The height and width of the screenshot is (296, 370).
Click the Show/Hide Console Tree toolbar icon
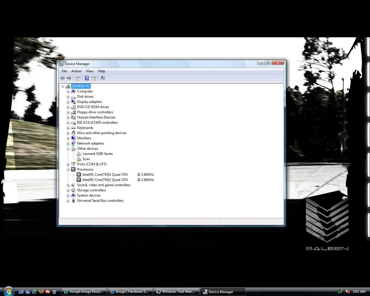[x=78, y=78]
